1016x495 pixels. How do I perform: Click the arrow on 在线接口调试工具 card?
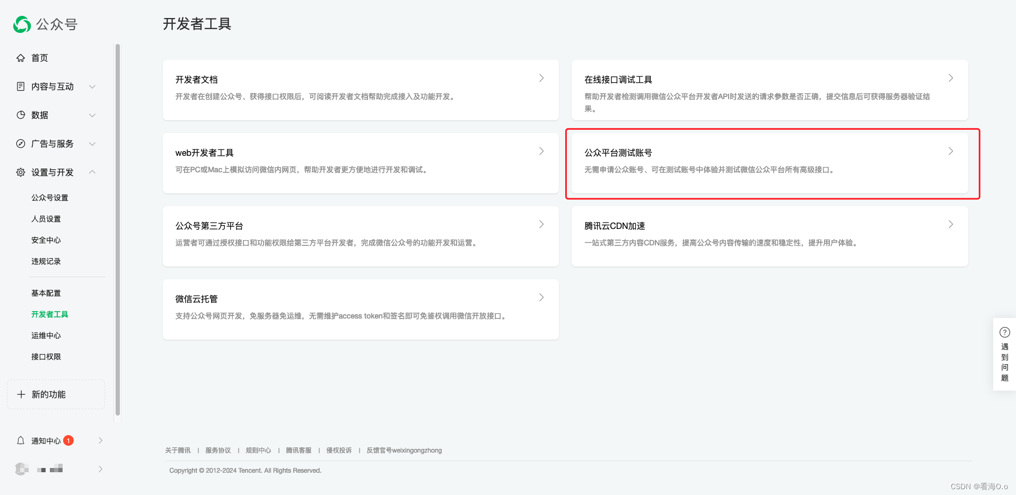[x=951, y=78]
